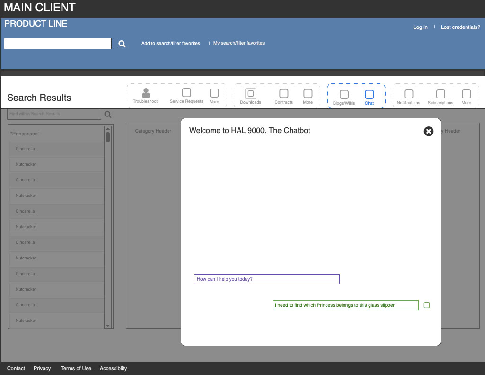Tick the checkbox beside the glass slipper message
The image size is (485, 375).
point(427,305)
